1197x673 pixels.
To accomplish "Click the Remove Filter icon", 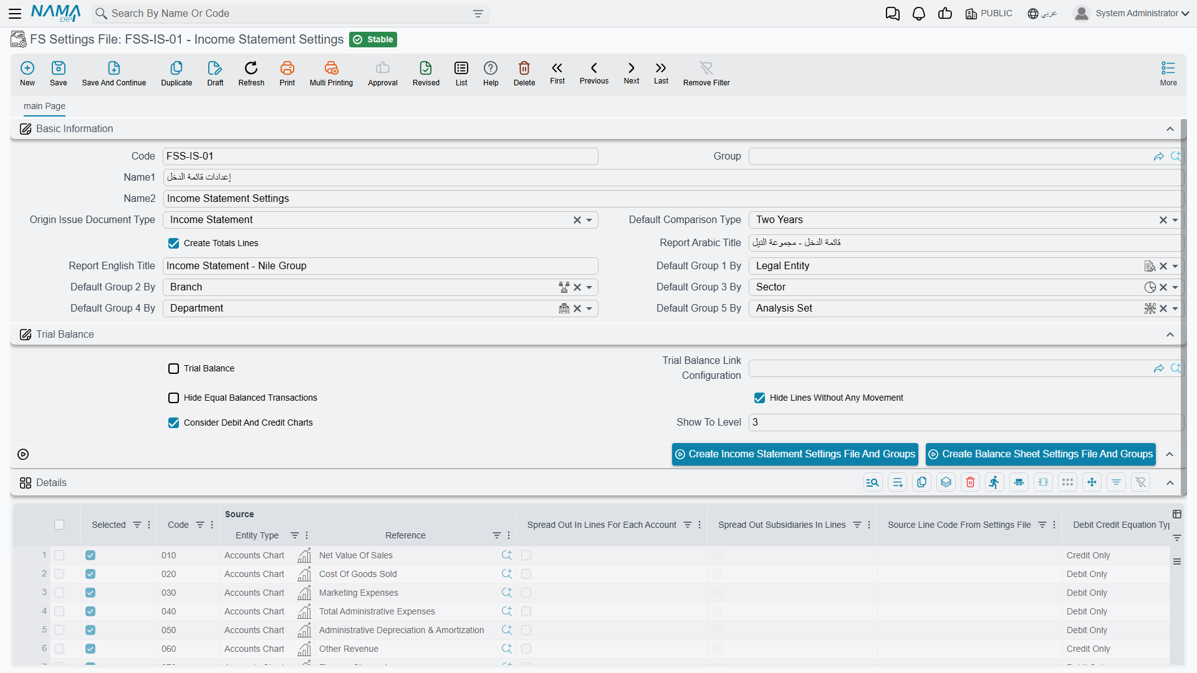I will (706, 68).
